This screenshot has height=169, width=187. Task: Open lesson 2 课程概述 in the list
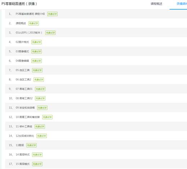21,23
